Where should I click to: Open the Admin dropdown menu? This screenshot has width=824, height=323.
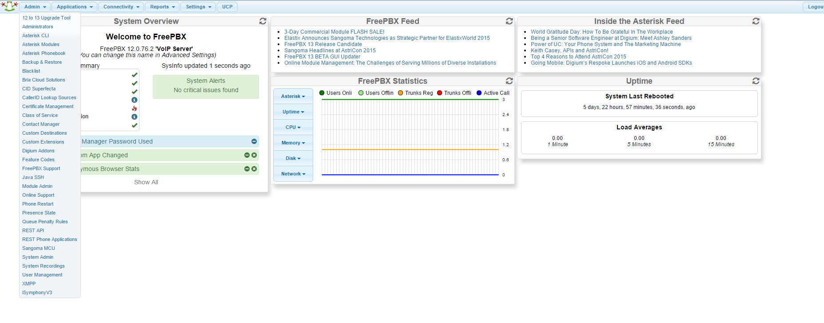click(x=35, y=7)
